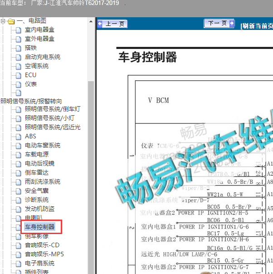
Task: Click 刷新当前页 refresh link
Action: click(x=257, y=26)
